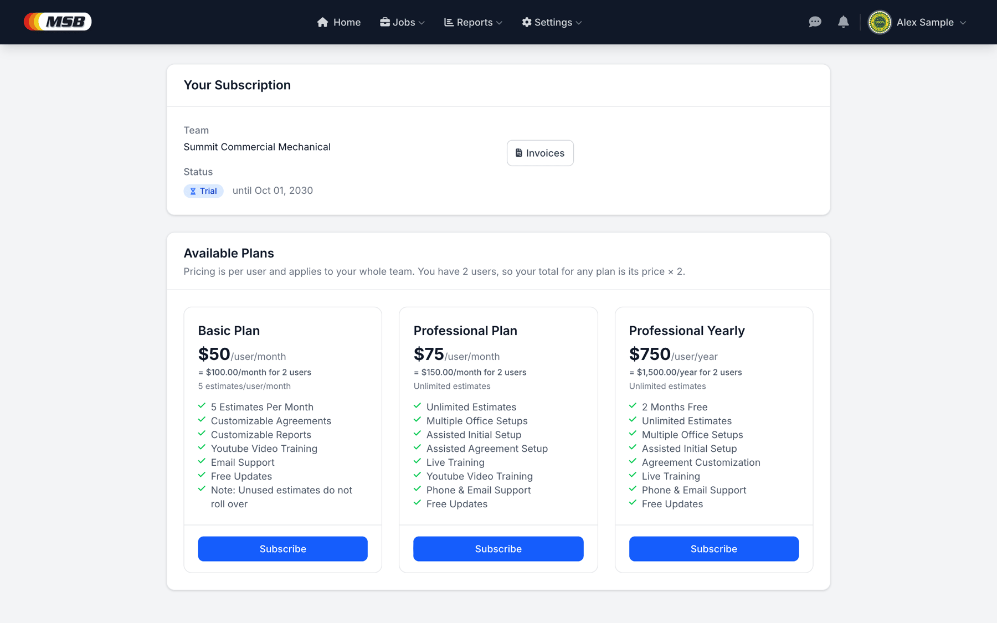Click the '$750' price
Screen dimensions: 997x623
[650, 354]
